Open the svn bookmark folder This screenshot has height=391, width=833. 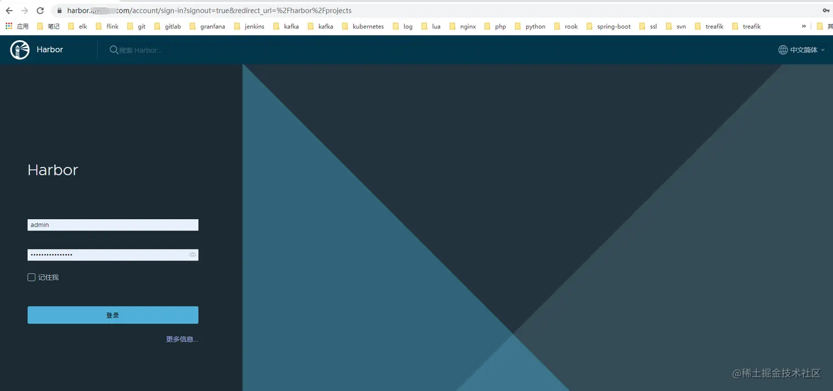[x=676, y=26]
